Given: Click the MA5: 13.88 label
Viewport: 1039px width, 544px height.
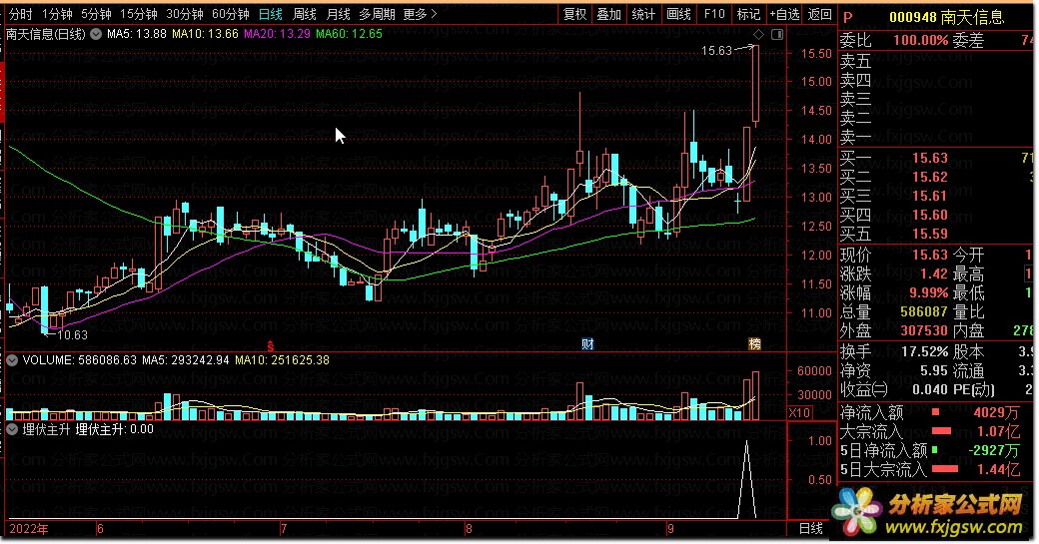Looking at the screenshot, I should (137, 34).
